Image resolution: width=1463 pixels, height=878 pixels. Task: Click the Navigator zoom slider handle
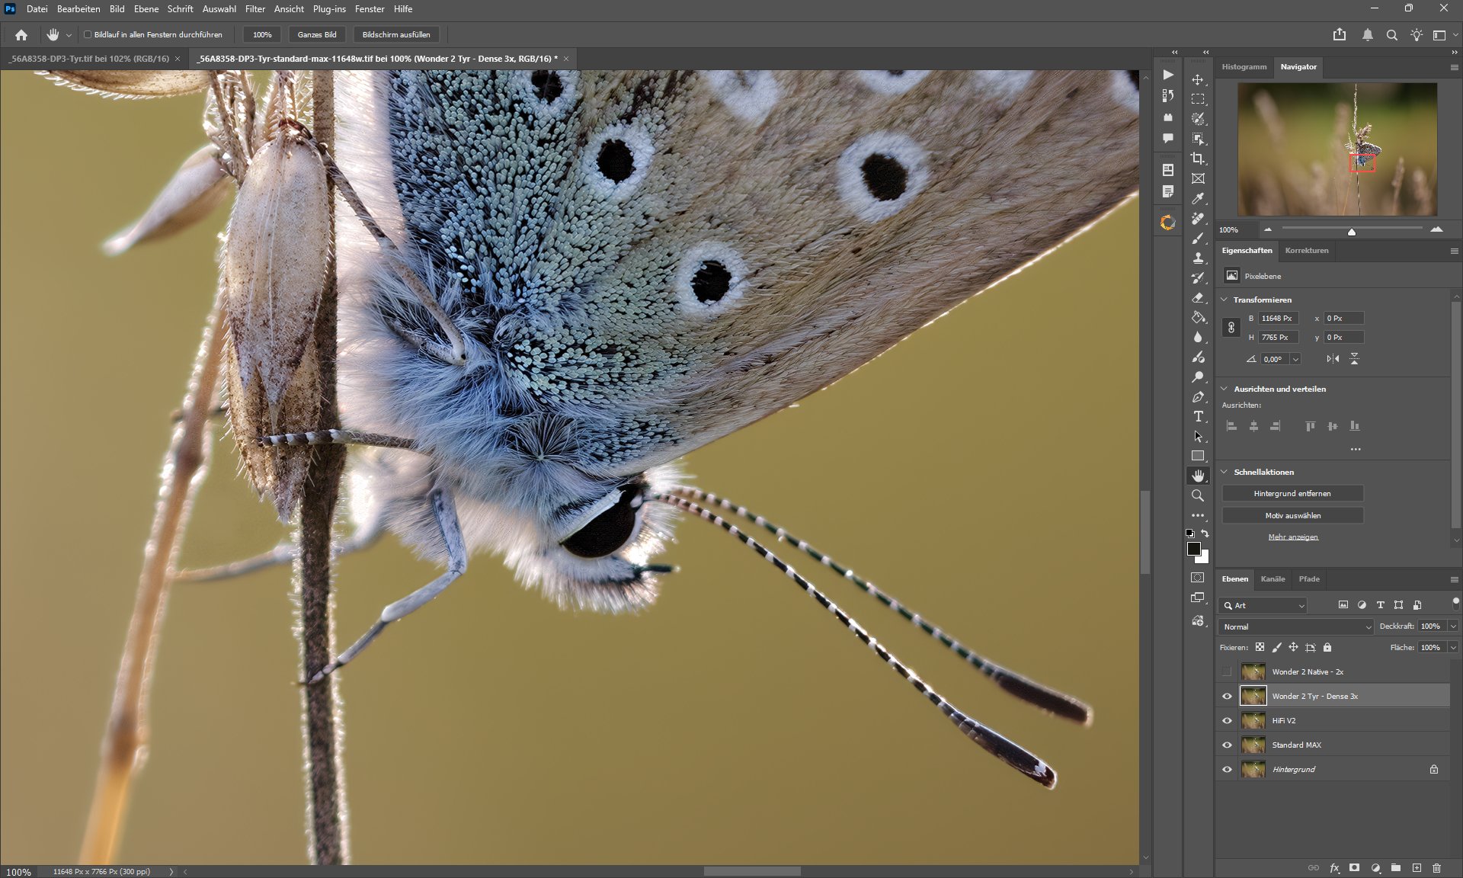click(x=1352, y=231)
